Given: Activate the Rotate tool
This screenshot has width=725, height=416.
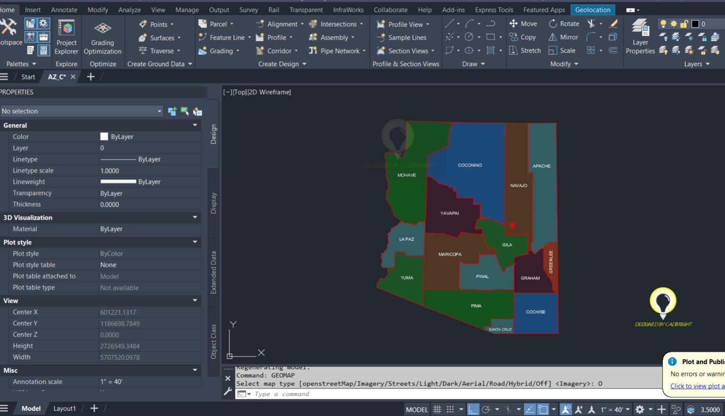Looking at the screenshot, I should tap(564, 23).
